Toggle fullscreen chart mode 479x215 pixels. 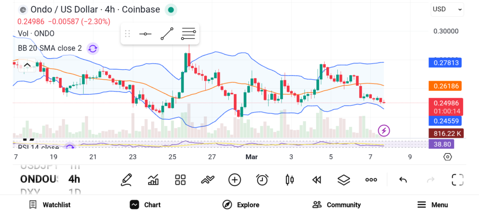click(x=457, y=180)
